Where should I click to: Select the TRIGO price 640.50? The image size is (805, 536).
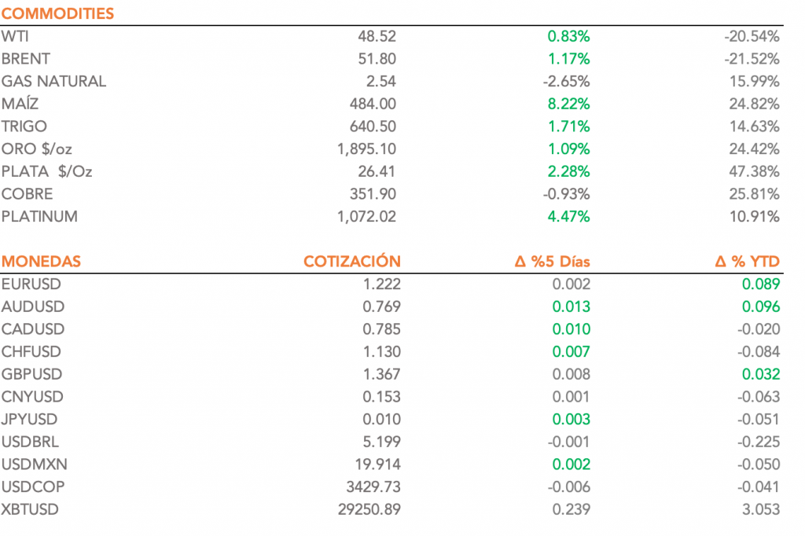coord(373,127)
